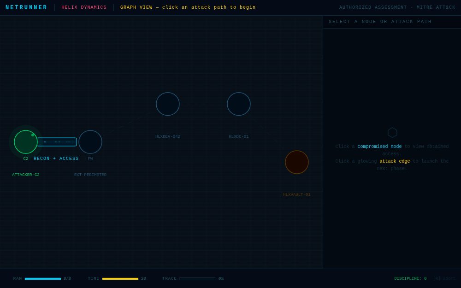Click the NETRUNNER logo title

(x=26, y=7)
